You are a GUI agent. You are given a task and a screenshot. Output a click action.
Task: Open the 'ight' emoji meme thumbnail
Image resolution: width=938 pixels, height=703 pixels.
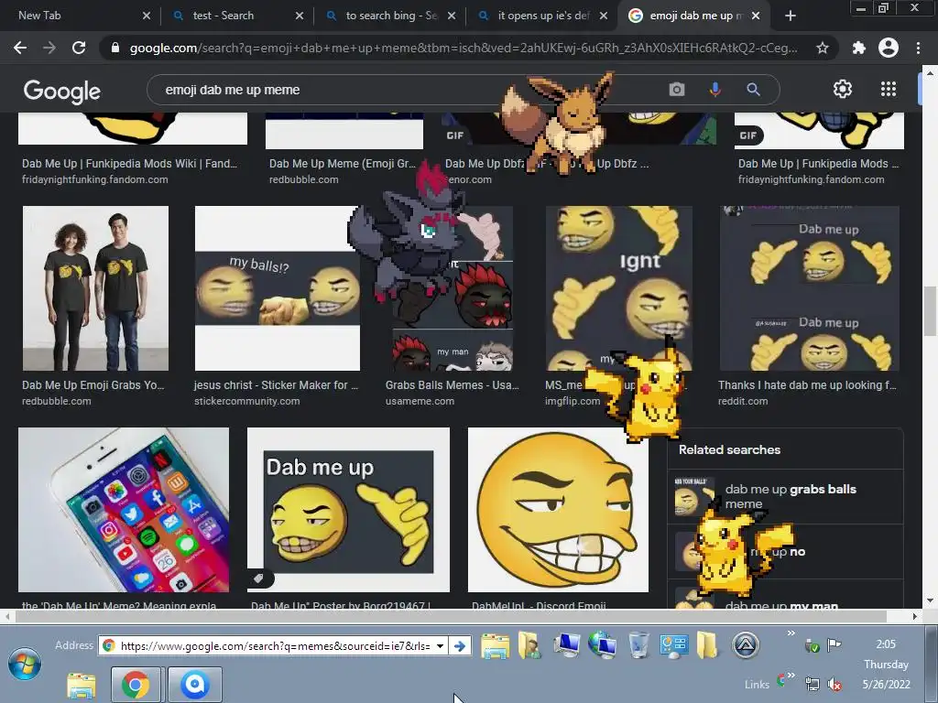pos(619,288)
